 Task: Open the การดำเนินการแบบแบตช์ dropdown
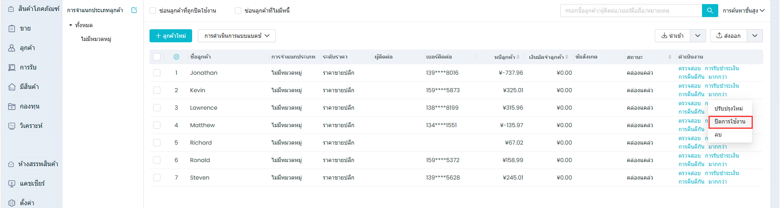click(x=236, y=36)
